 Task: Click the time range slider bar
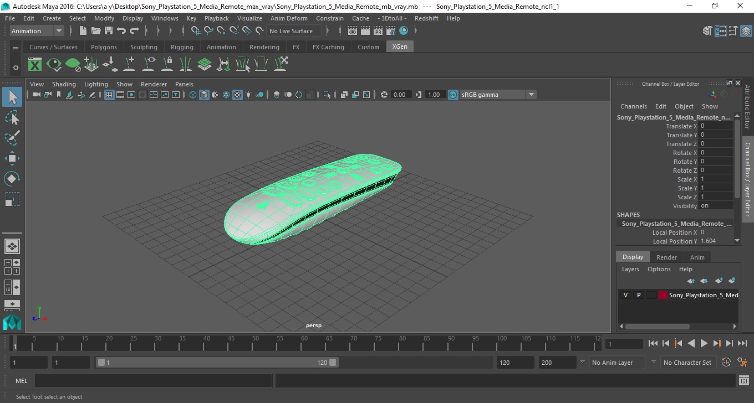click(x=217, y=363)
